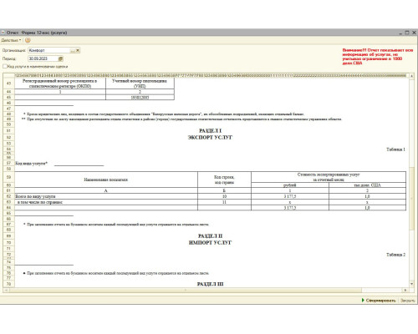Open the calendar picker for Период
Viewport: 418px width, 334px height.
(61, 58)
